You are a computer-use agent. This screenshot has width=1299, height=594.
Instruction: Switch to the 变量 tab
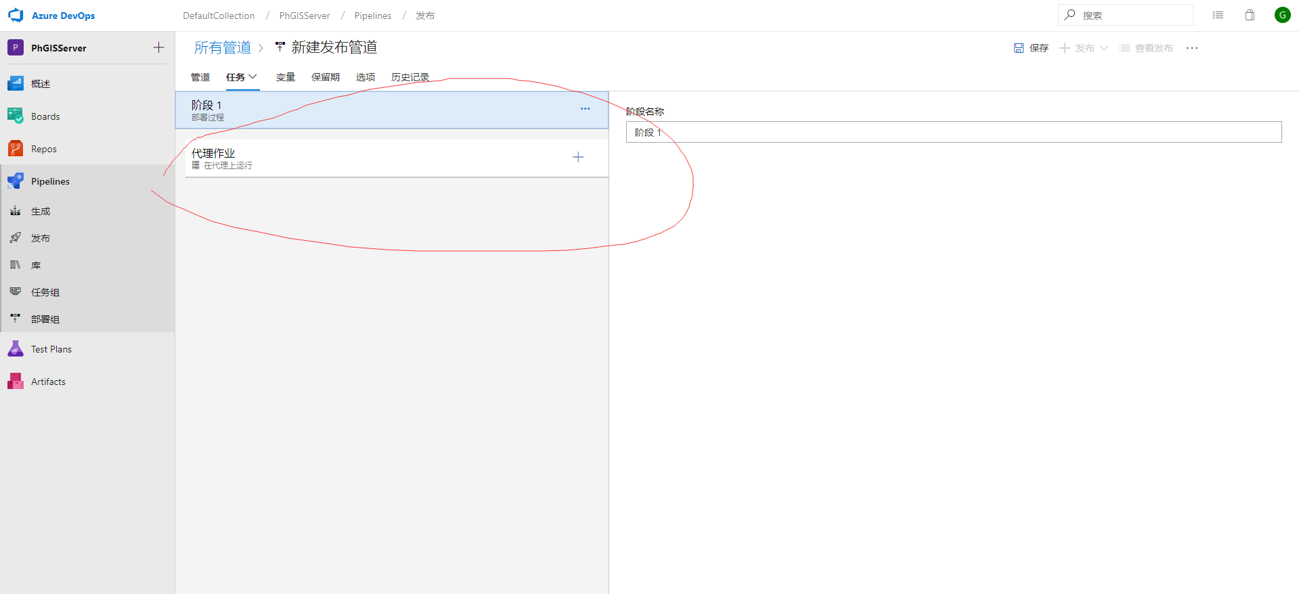285,77
